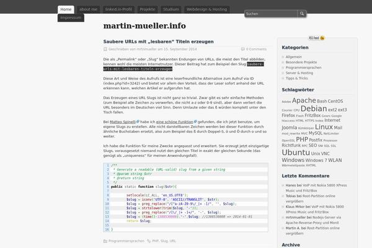Open the Projekte menu item
The height and width of the screenshot is (248, 372).
coord(148,9)
